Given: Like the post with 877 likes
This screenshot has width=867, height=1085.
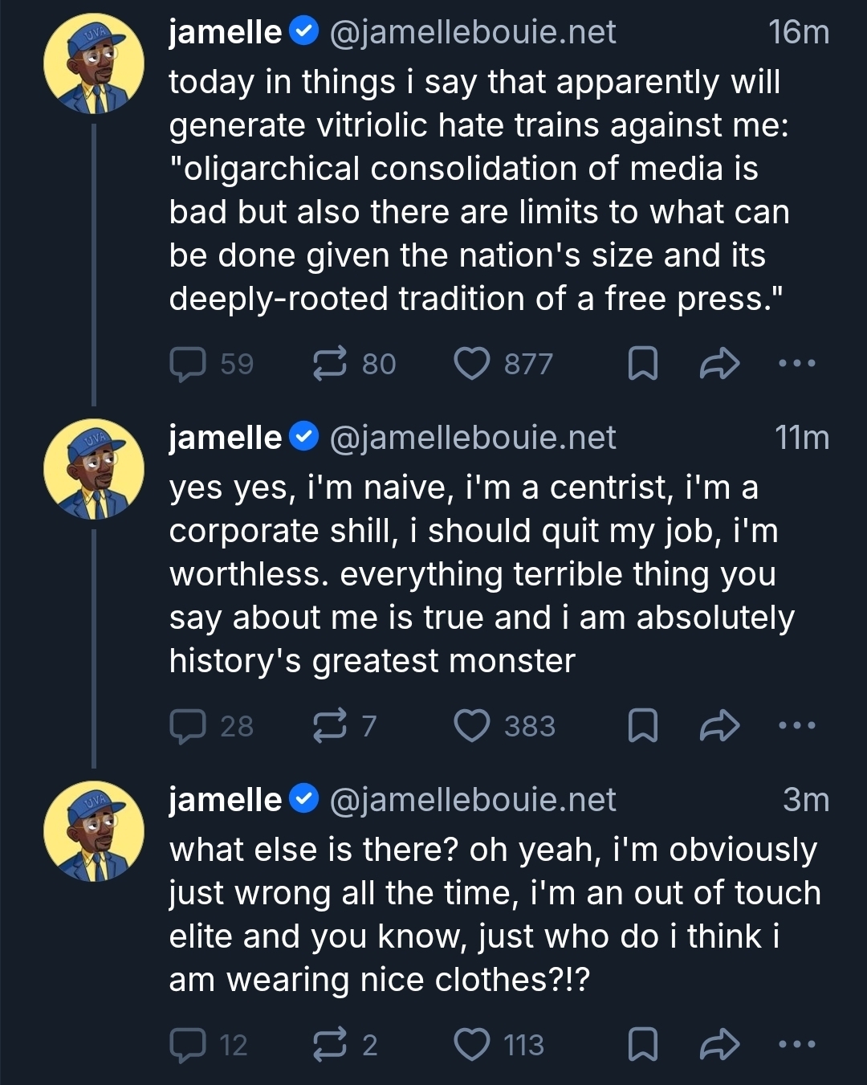Looking at the screenshot, I should coord(472,364).
